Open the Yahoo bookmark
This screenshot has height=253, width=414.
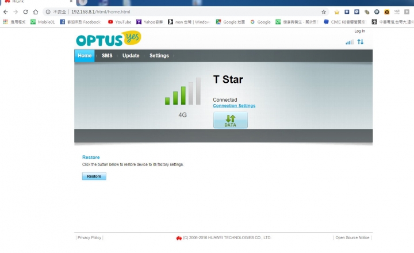pos(149,22)
